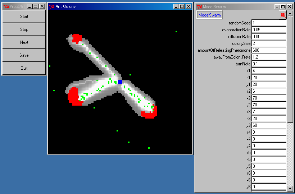Click the ModelSwarm scrollbar down arrow
The image size is (295, 194).
click(290, 188)
